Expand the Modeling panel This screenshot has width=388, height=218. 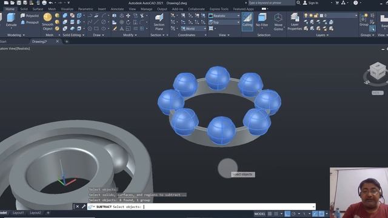coord(16,35)
